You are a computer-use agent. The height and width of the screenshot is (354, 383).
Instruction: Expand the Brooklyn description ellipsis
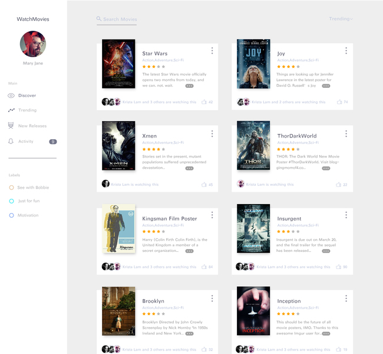189,333
